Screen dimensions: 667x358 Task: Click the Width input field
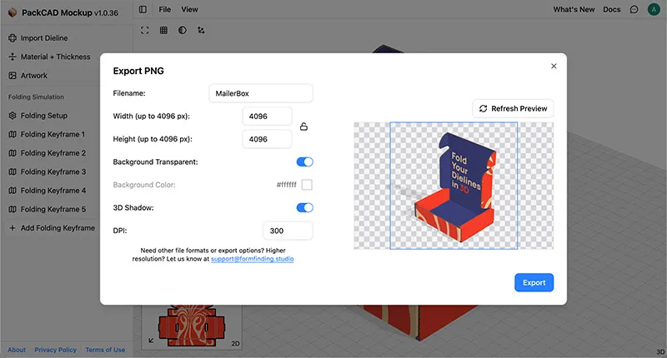(x=267, y=117)
